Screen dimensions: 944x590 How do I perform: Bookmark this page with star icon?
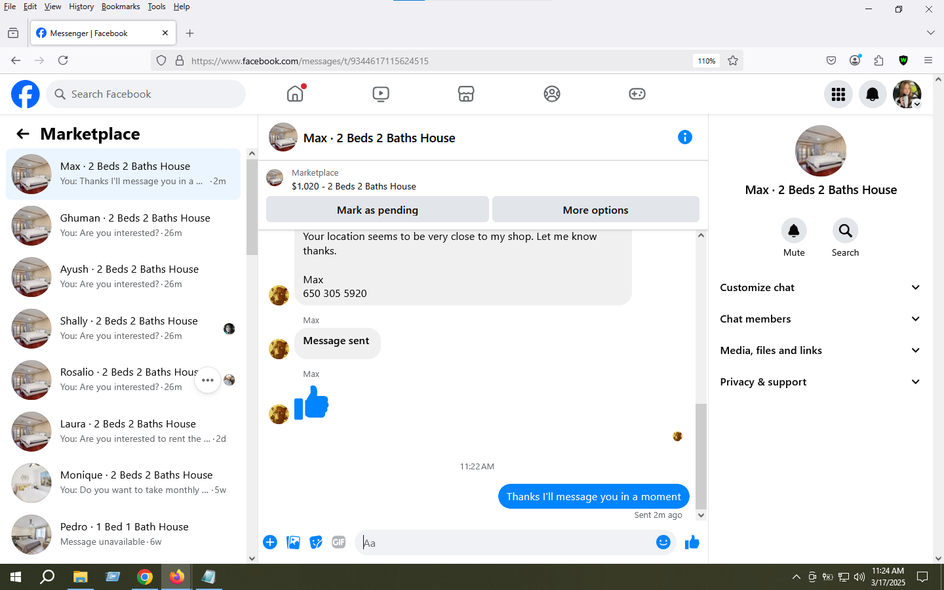733,60
